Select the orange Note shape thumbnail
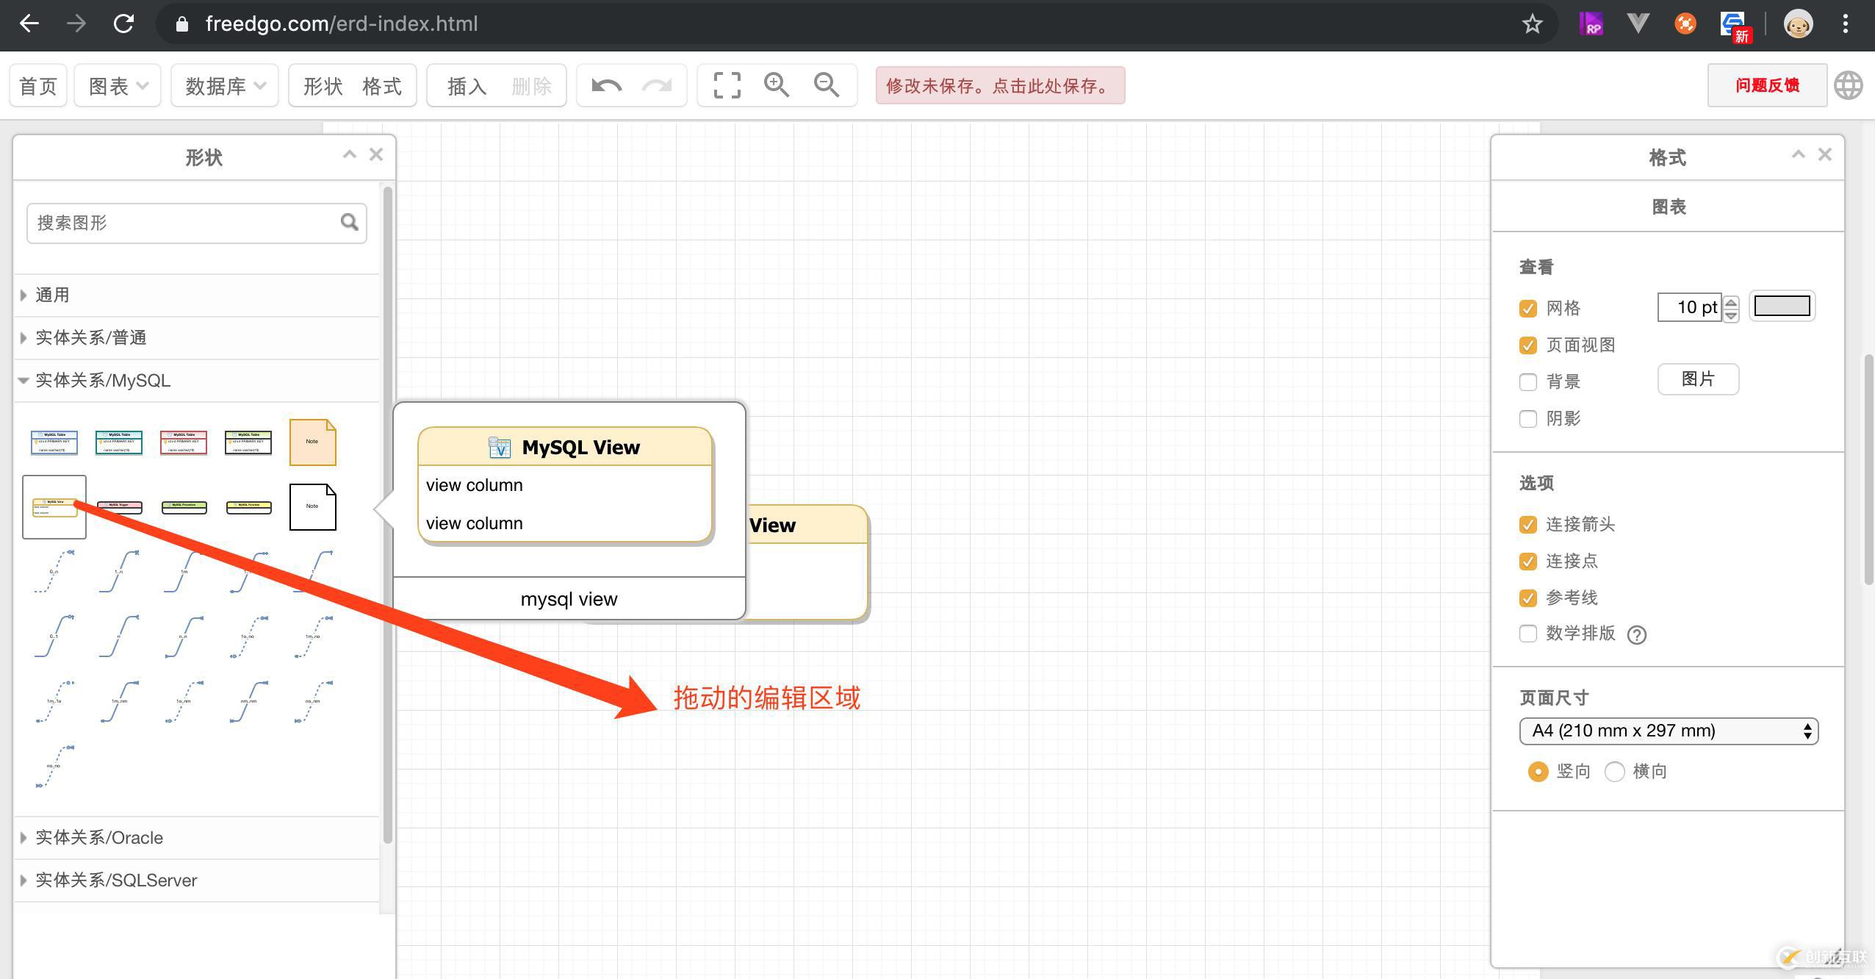This screenshot has width=1875, height=979. coord(312,442)
